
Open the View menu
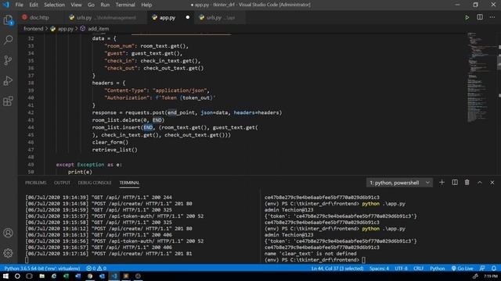[76, 5]
